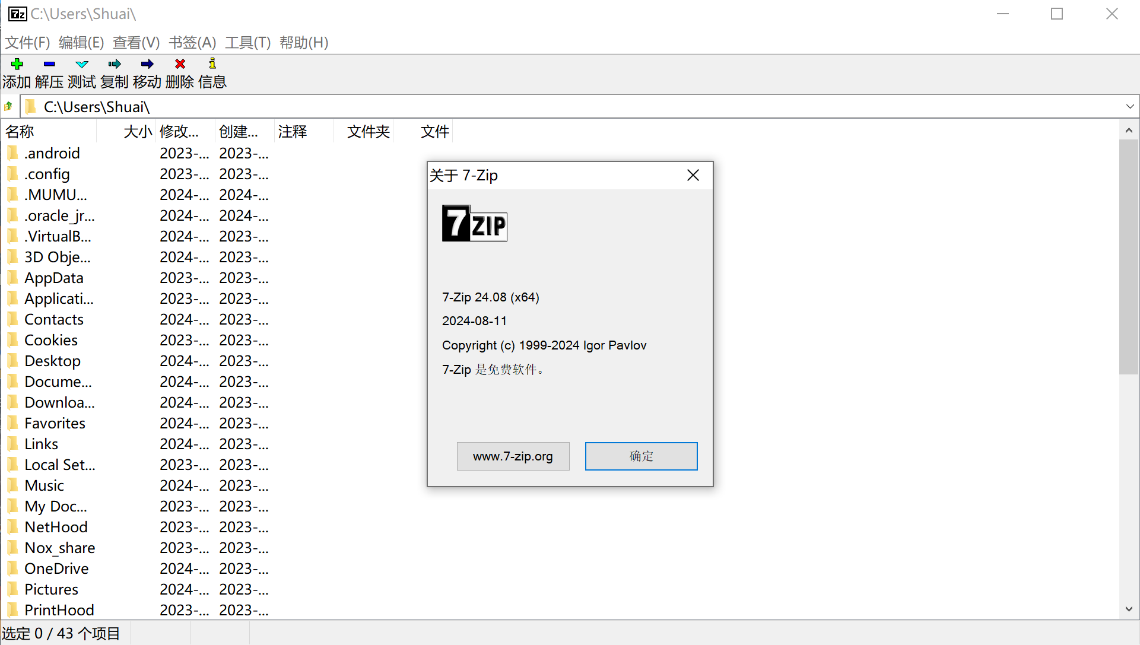Click the blue Extract (解压) minus icon
The width and height of the screenshot is (1140, 645).
pos(49,63)
